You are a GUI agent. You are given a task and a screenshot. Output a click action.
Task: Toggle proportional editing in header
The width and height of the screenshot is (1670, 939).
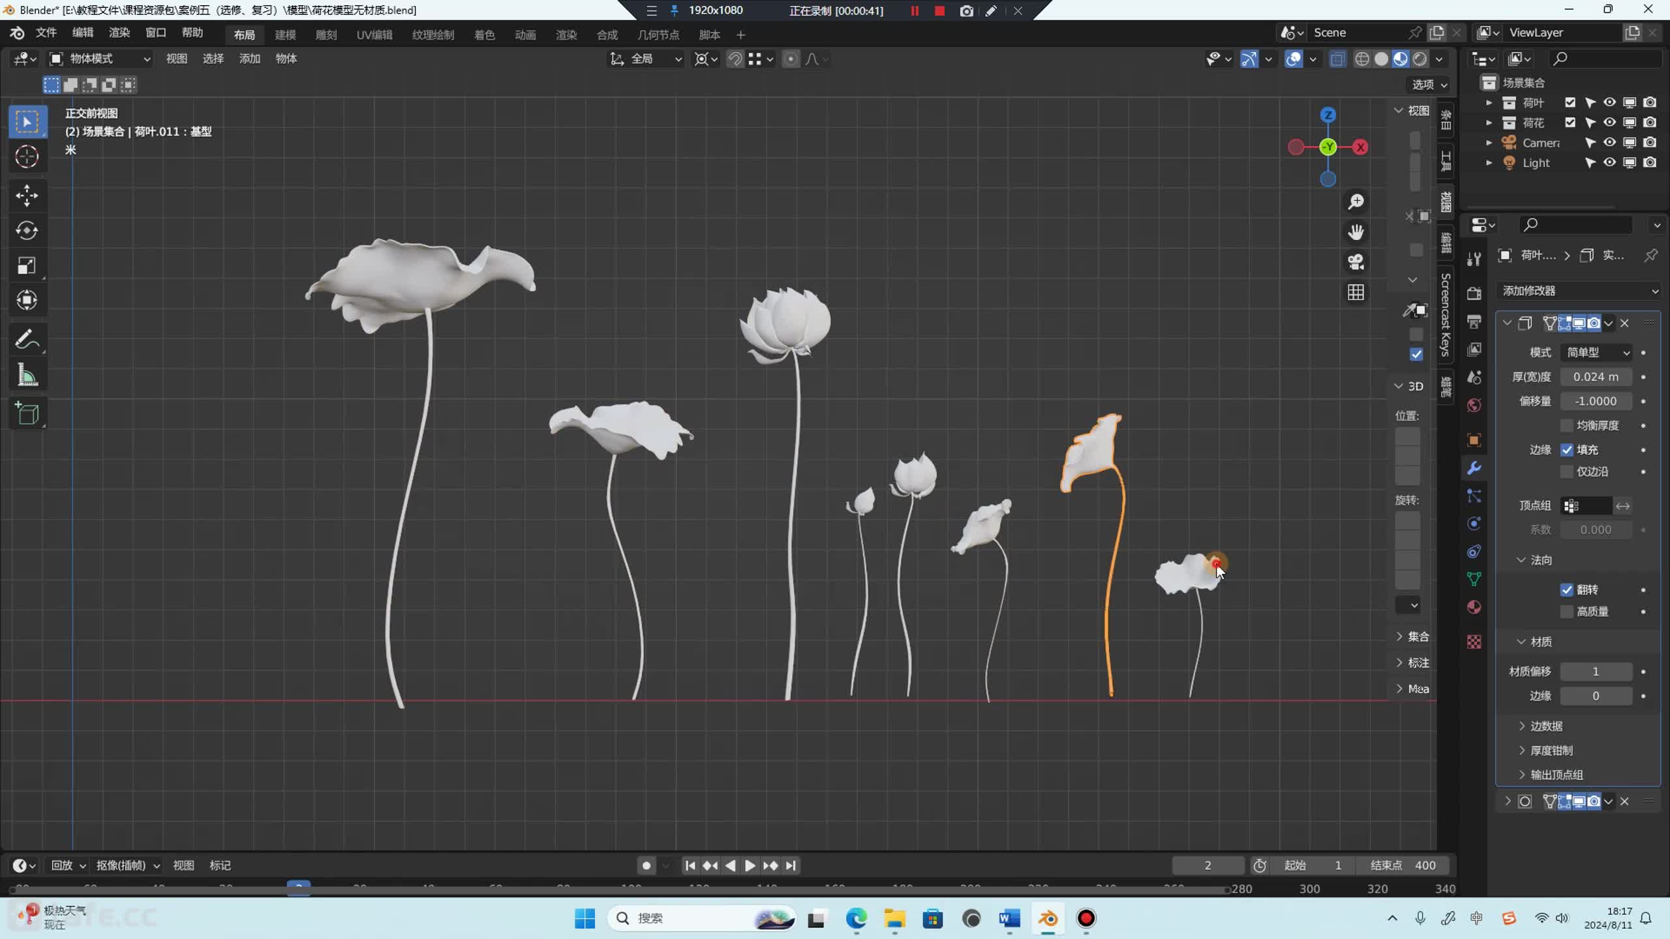tap(790, 59)
